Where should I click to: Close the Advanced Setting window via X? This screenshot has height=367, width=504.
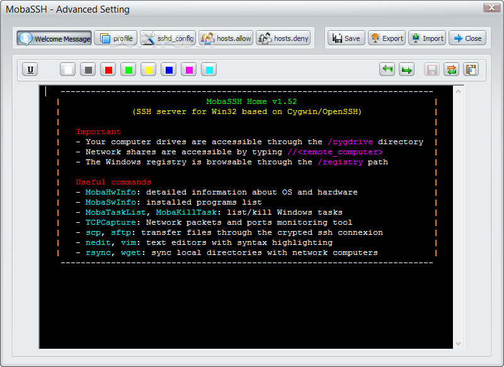pos(491,8)
